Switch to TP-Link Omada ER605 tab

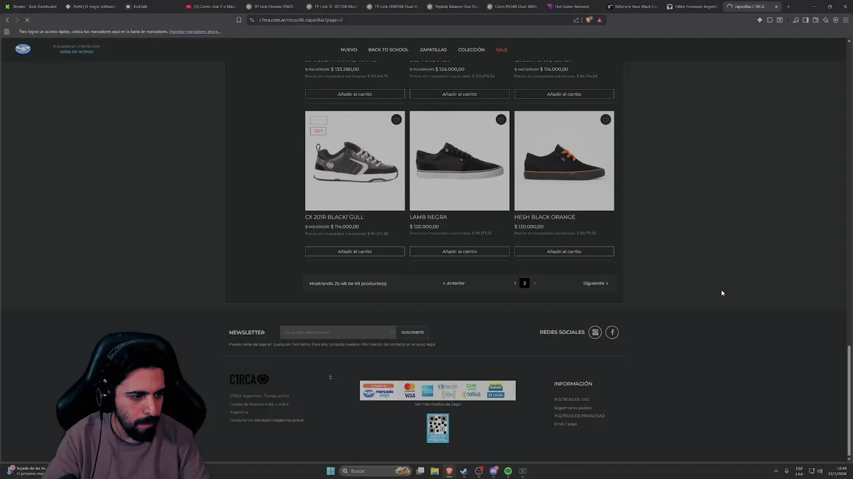click(x=270, y=7)
